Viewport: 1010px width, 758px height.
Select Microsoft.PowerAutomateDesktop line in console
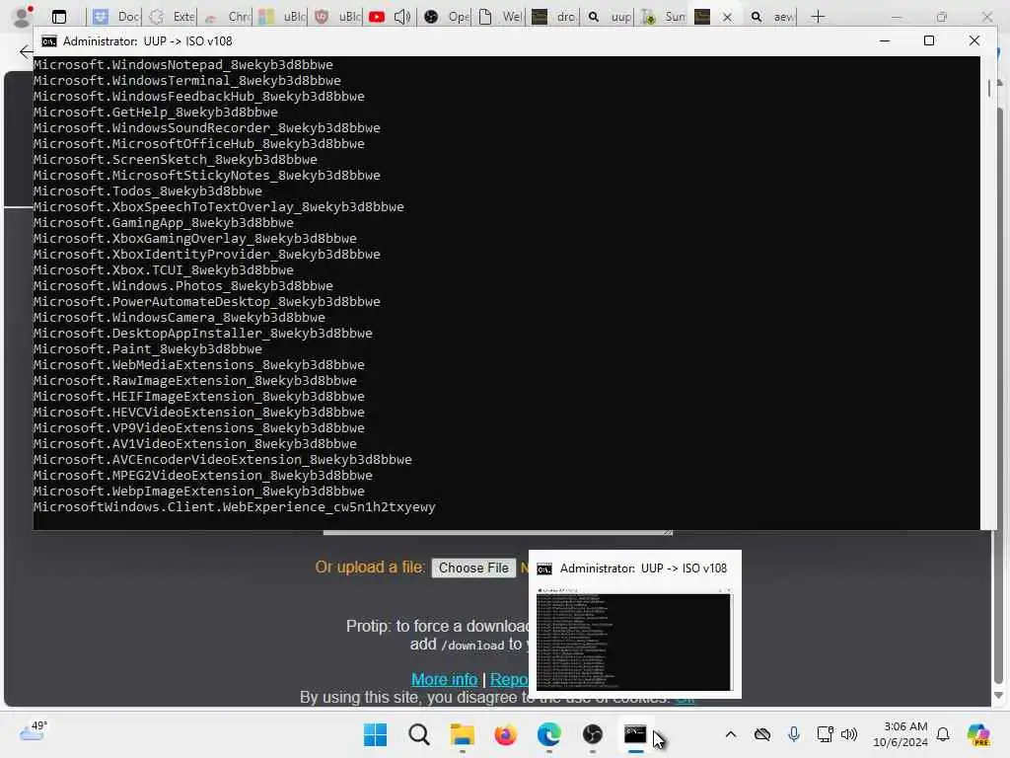(207, 302)
